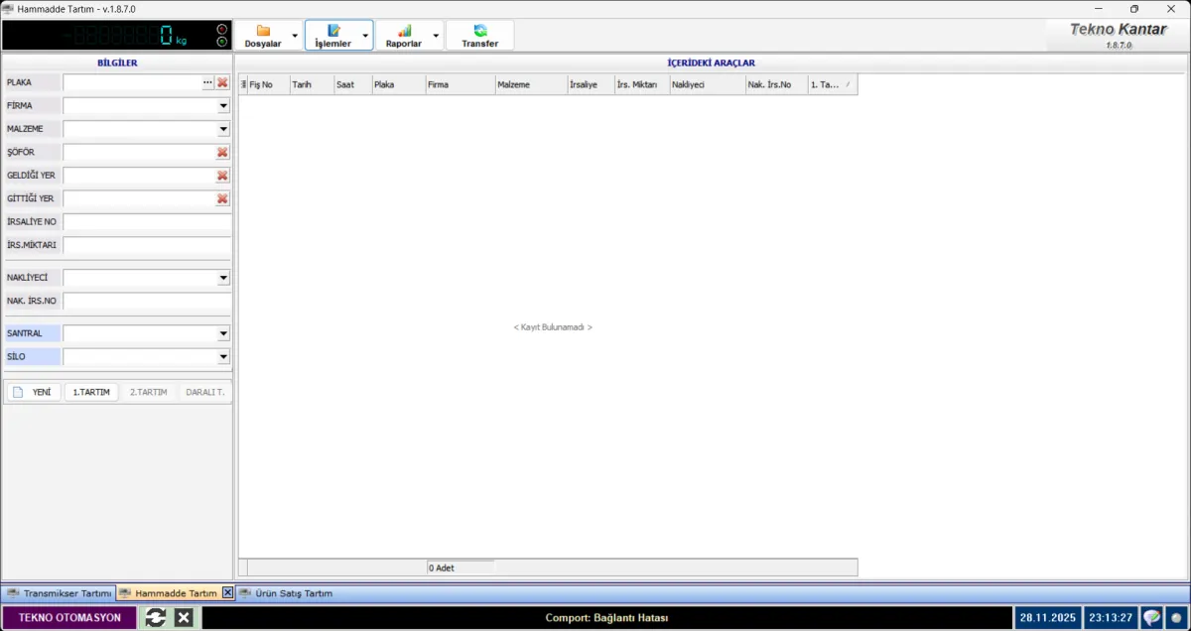Sort by Malzeme column header
The width and height of the screenshot is (1191, 631).
[x=531, y=85]
